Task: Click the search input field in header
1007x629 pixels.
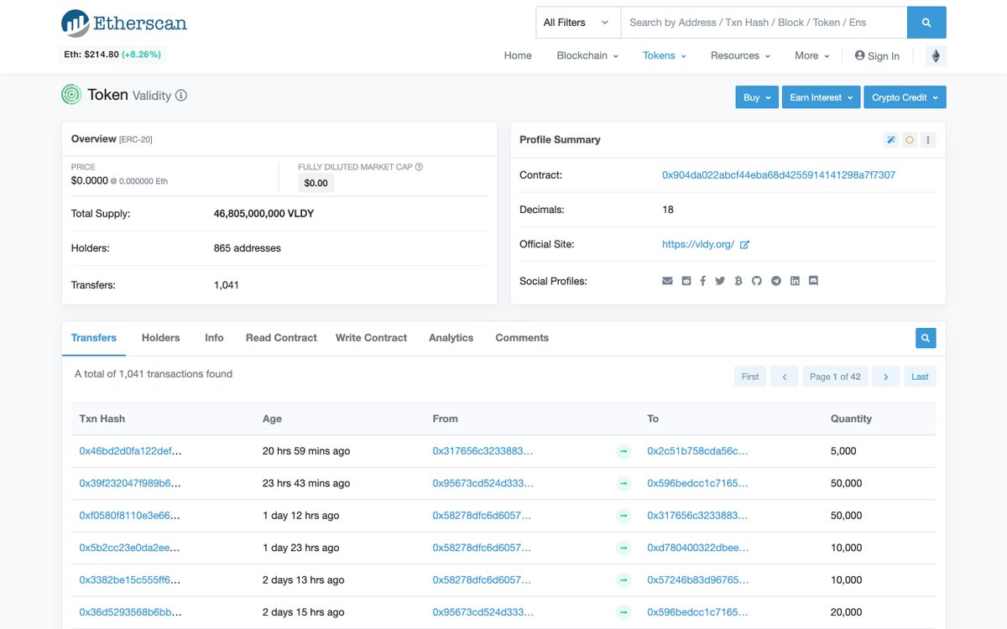Action: [764, 23]
